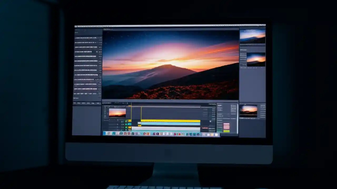Select a pink color swatch in the inspector panel
The height and width of the screenshot is (189, 337).
226,126
